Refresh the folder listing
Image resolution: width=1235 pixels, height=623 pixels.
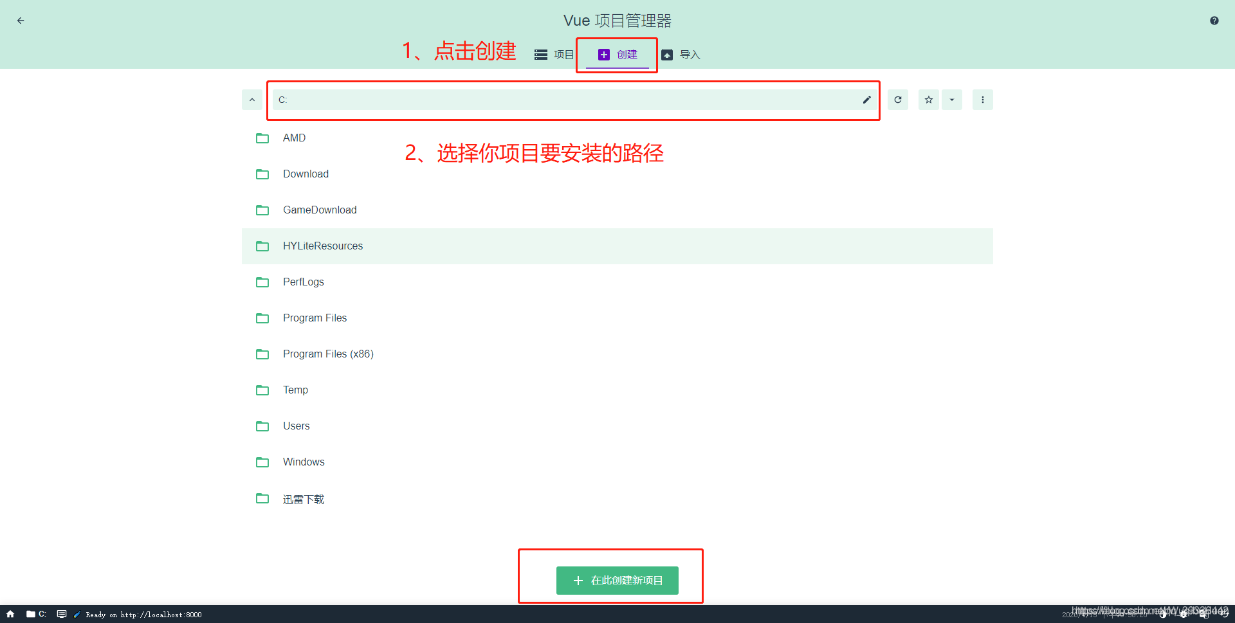click(898, 100)
